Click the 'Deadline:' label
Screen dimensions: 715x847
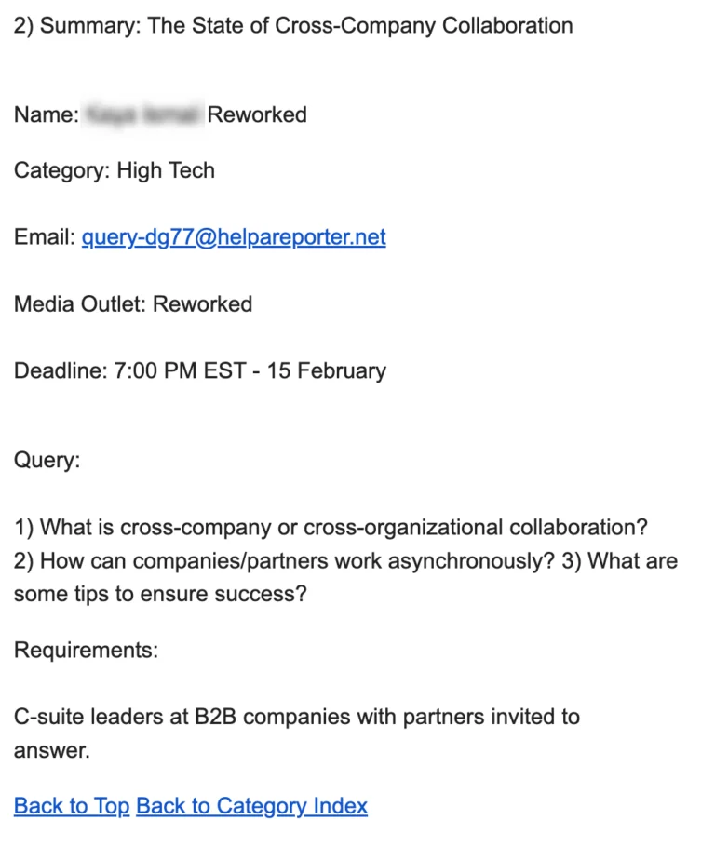[x=61, y=371]
